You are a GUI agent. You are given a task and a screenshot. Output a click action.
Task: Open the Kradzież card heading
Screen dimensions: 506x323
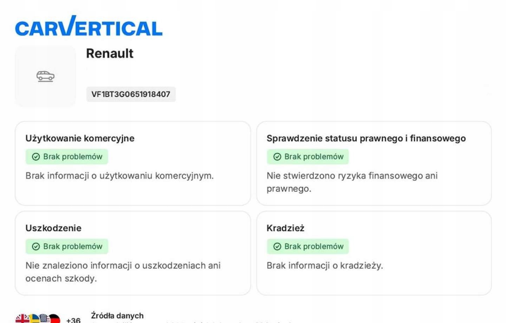point(285,228)
